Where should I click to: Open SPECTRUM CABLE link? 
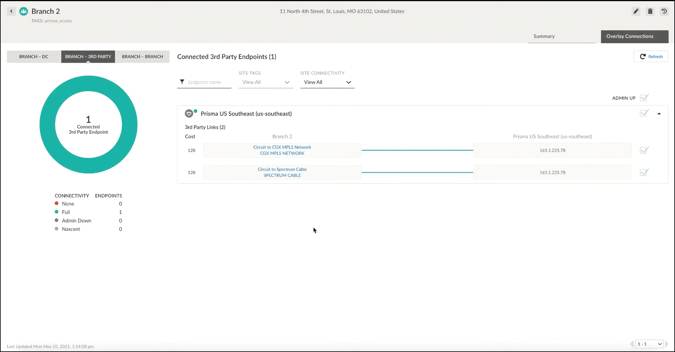(282, 175)
